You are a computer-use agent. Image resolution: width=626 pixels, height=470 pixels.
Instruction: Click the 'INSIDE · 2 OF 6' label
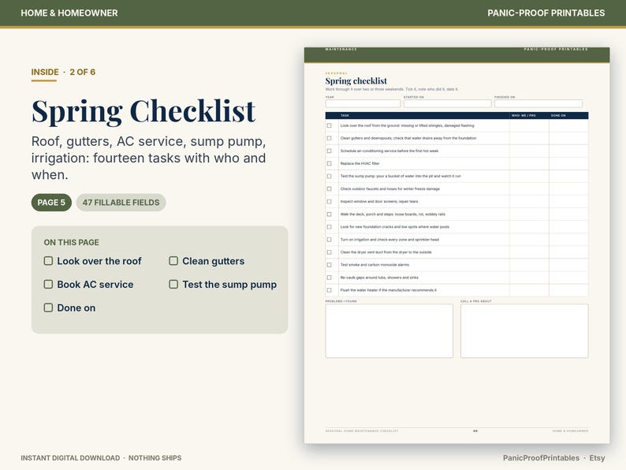click(x=63, y=72)
